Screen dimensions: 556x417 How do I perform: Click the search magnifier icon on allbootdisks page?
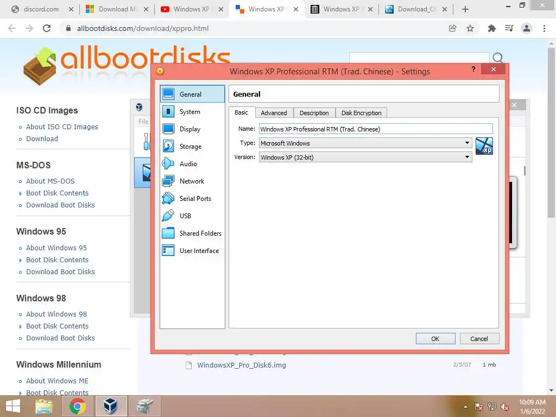point(497,58)
